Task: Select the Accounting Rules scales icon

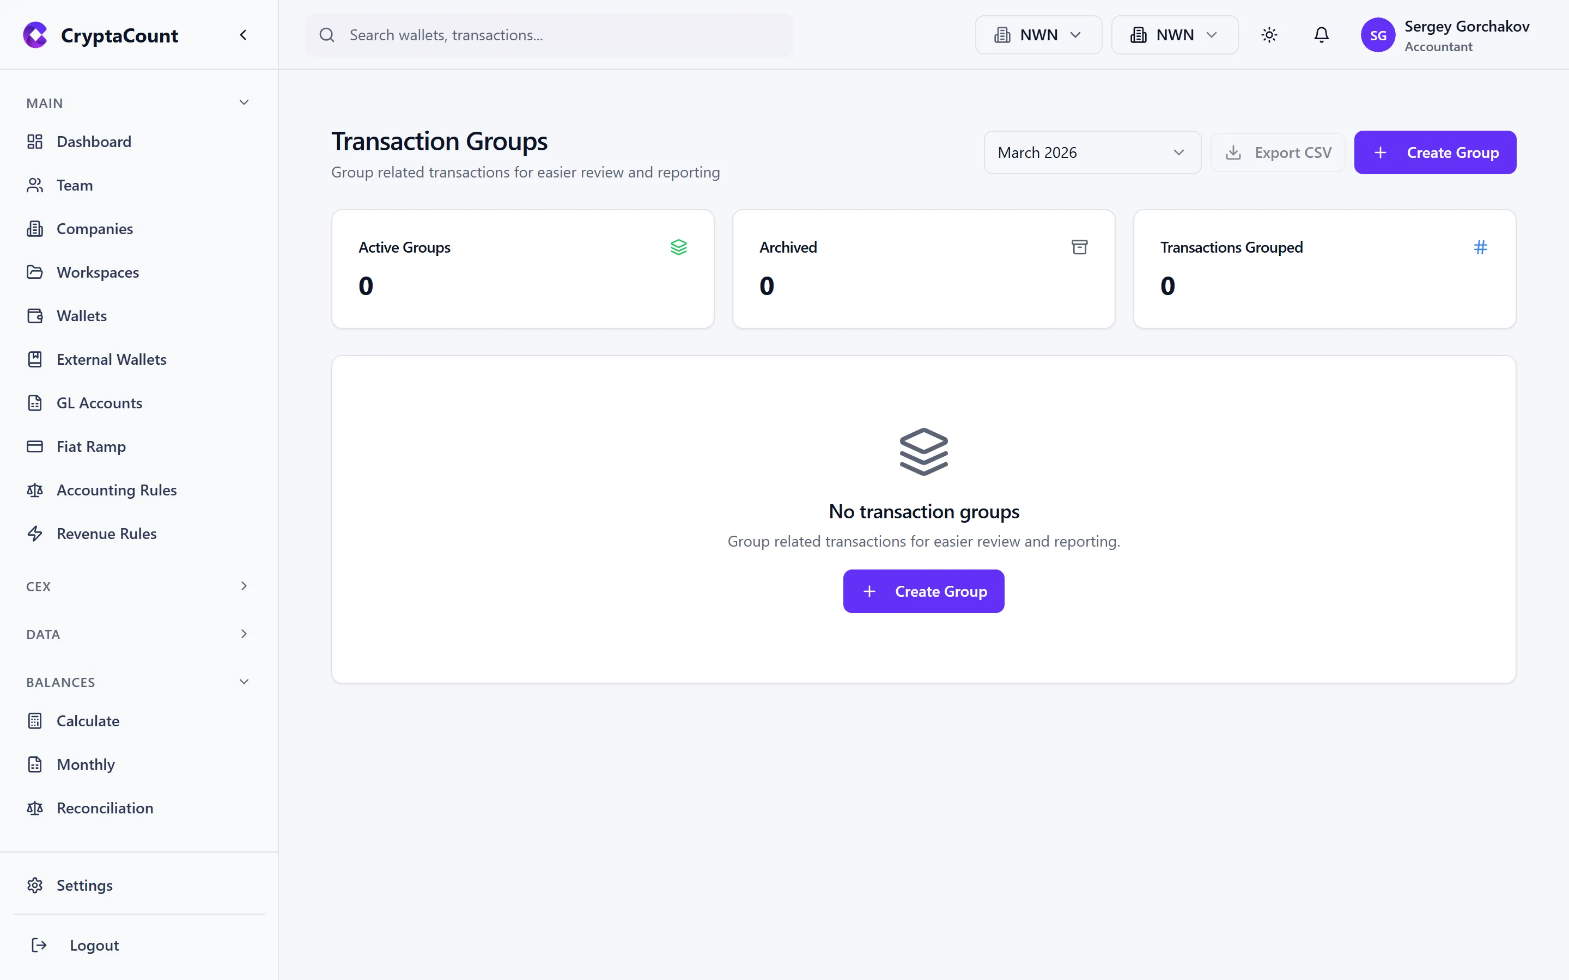Action: [x=35, y=490]
